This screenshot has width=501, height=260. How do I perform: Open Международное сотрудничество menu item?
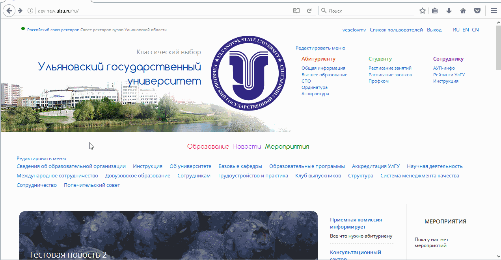[x=57, y=176]
